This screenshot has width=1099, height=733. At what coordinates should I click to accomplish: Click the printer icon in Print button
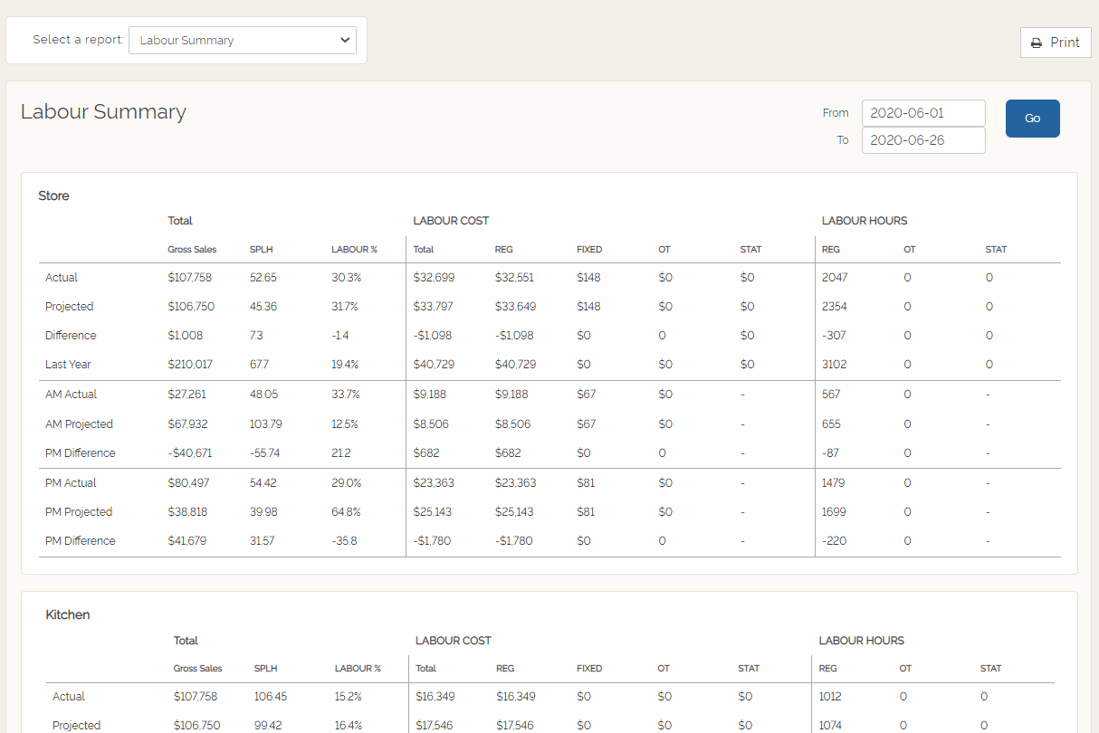click(x=1037, y=43)
